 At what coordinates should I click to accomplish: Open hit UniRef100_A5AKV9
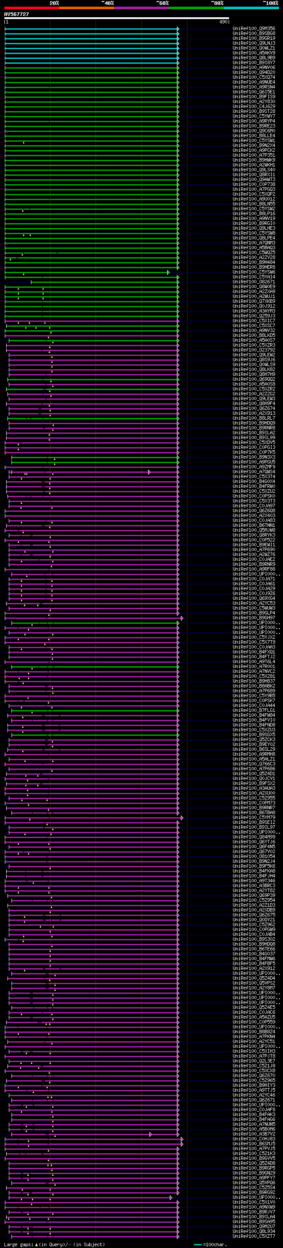tap(254, 53)
